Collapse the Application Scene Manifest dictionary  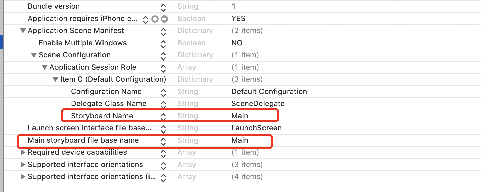click(23, 31)
